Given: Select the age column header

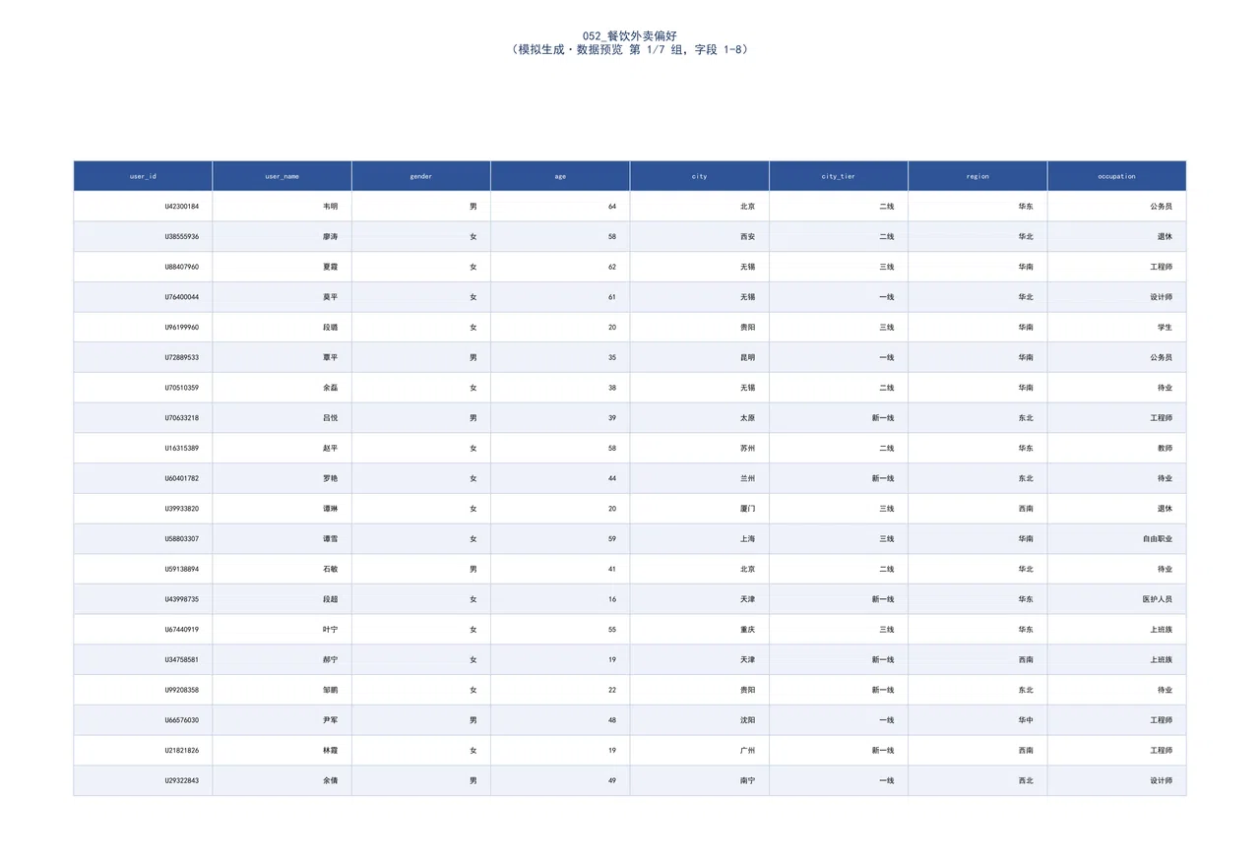Looking at the screenshot, I should (x=560, y=176).
